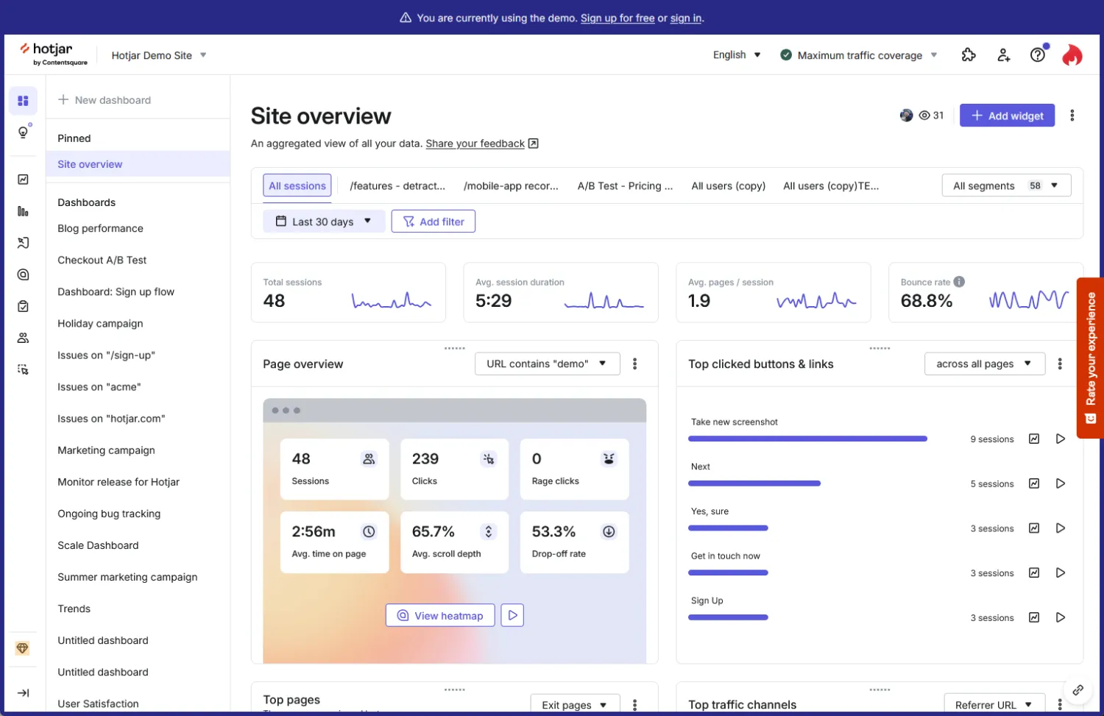This screenshot has height=716, width=1104.
Task: Open the Site overview more options menu
Action: click(1072, 116)
